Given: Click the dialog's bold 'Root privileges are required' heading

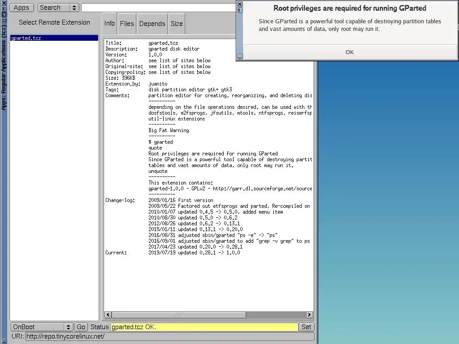Looking at the screenshot, I should [x=350, y=8].
